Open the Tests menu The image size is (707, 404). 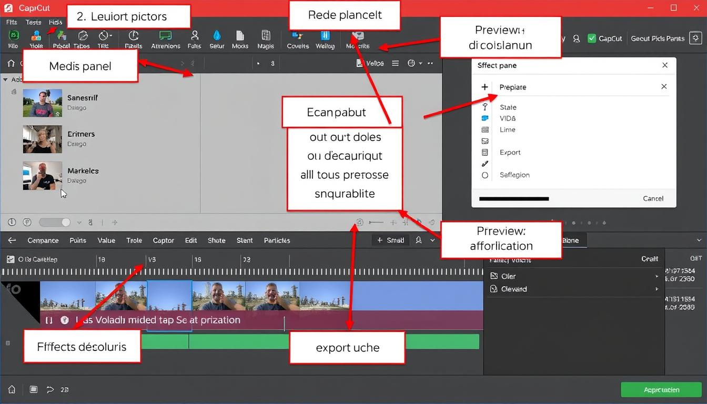click(33, 22)
